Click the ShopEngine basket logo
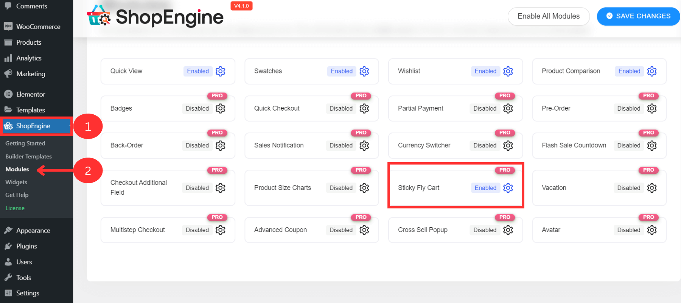This screenshot has width=681, height=303. (x=99, y=16)
